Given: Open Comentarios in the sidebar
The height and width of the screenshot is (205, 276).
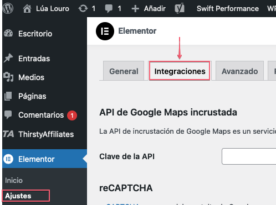Looking at the screenshot, I should 41,115.
